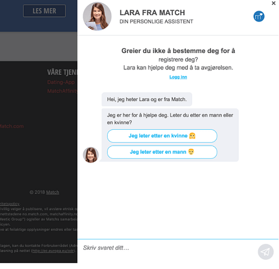This screenshot has width=279, height=269.
Task: Click the Match link beside © 2018
Action: coord(52,192)
